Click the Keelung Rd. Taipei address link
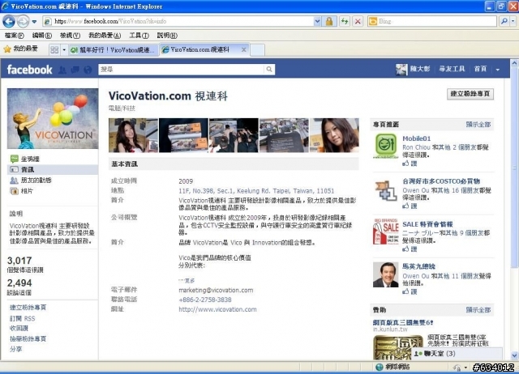Screen dimensions: 519x374 tap(256, 191)
